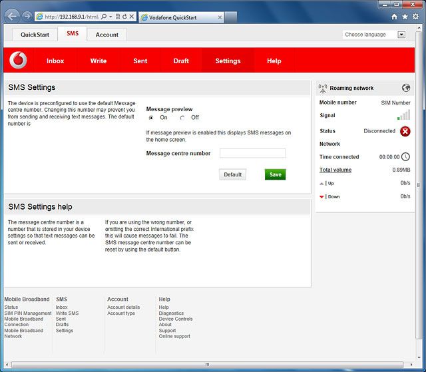Open the Drafts footer link
The image size is (426, 372).
click(62, 325)
